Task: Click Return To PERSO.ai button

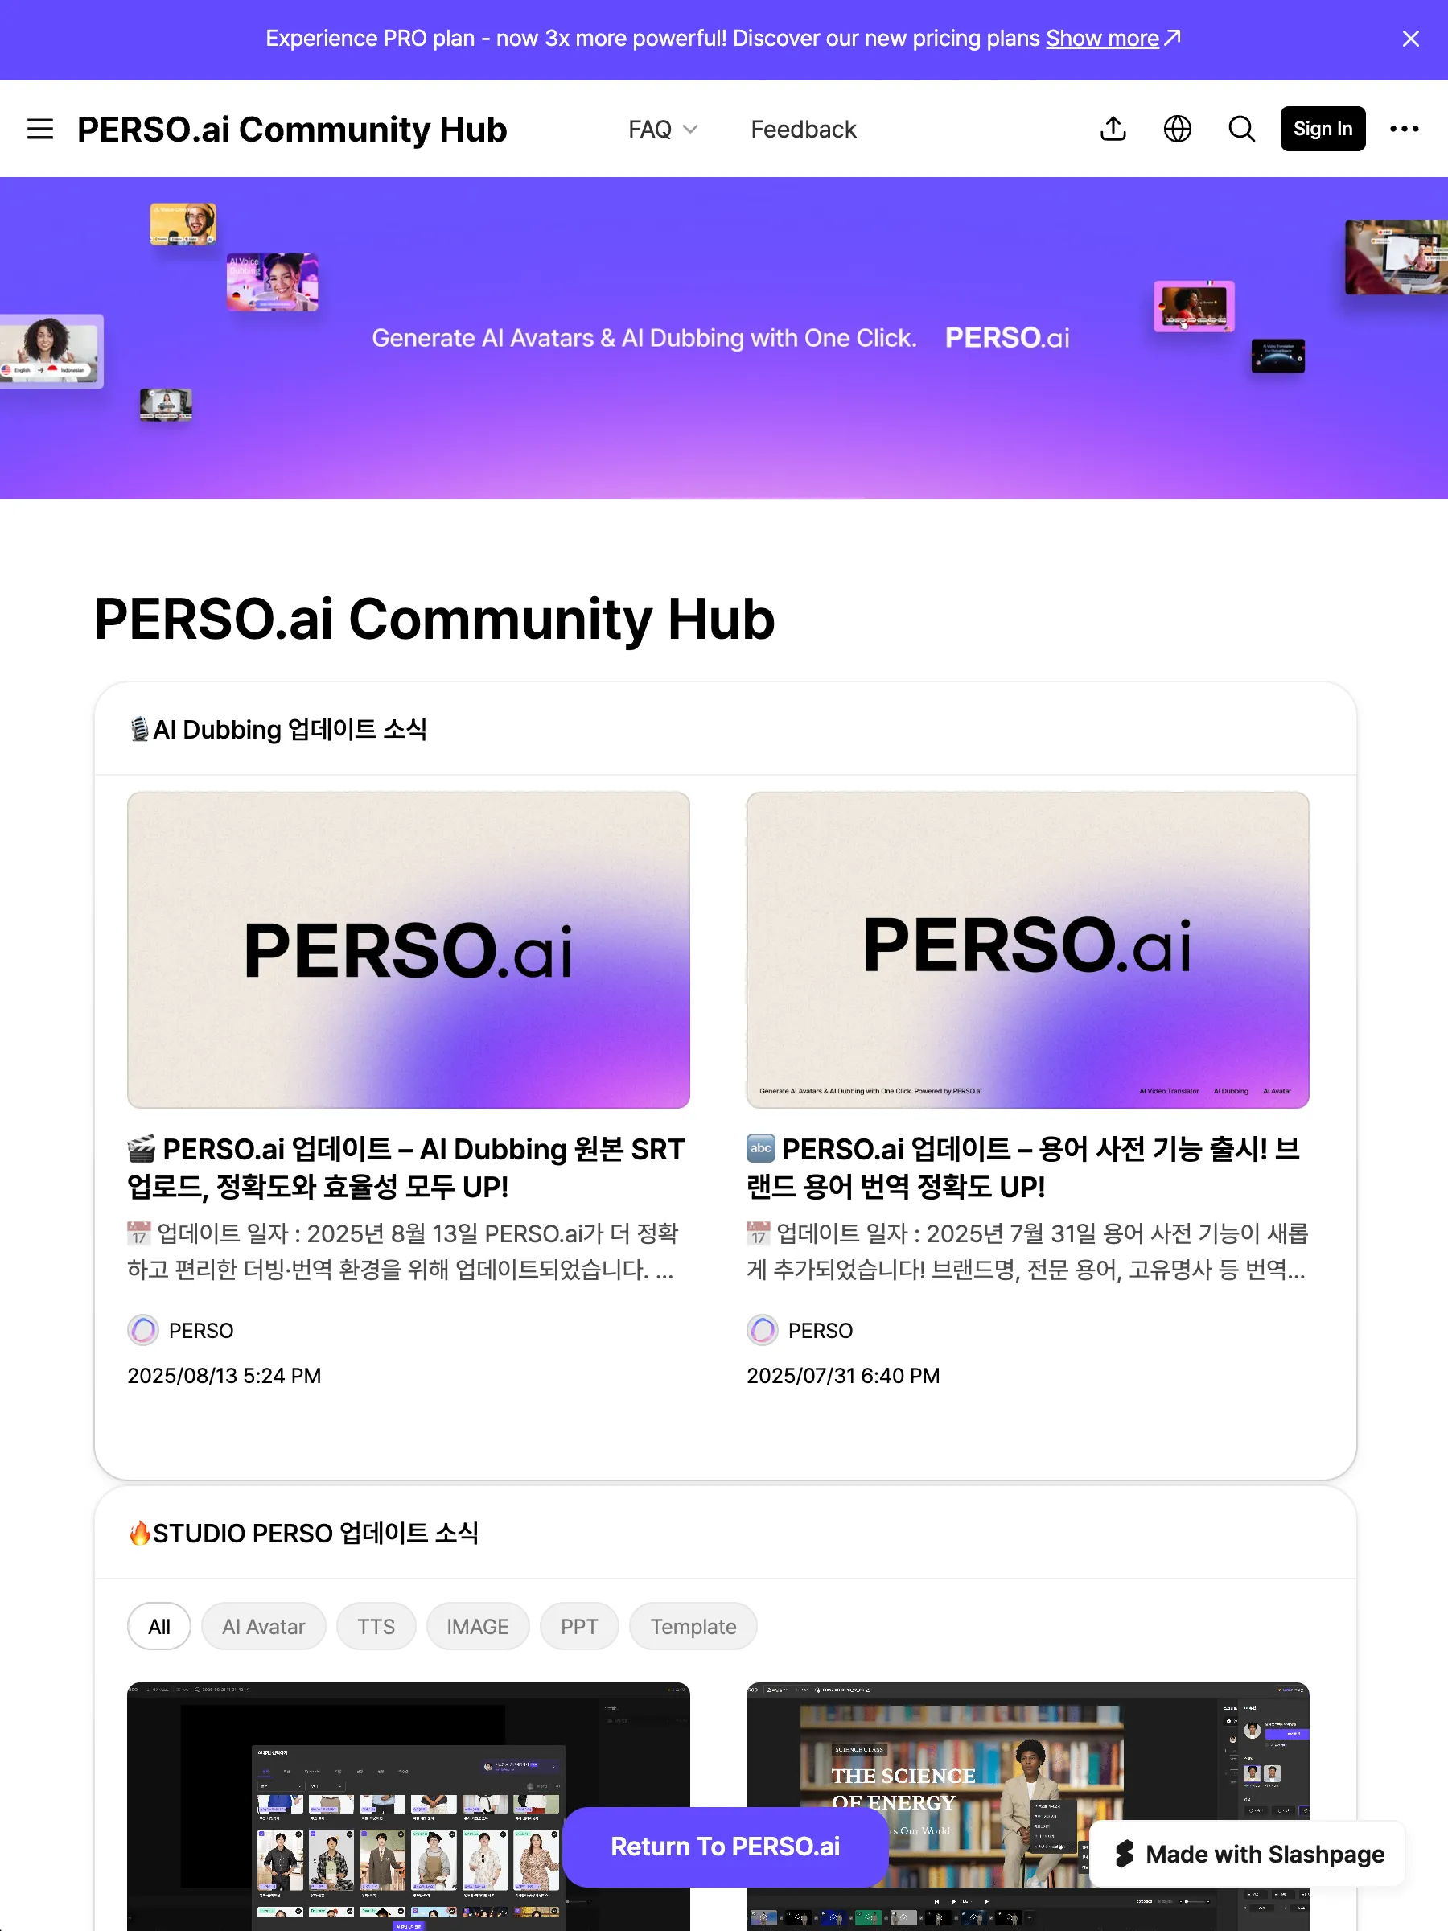Action: tap(725, 1847)
